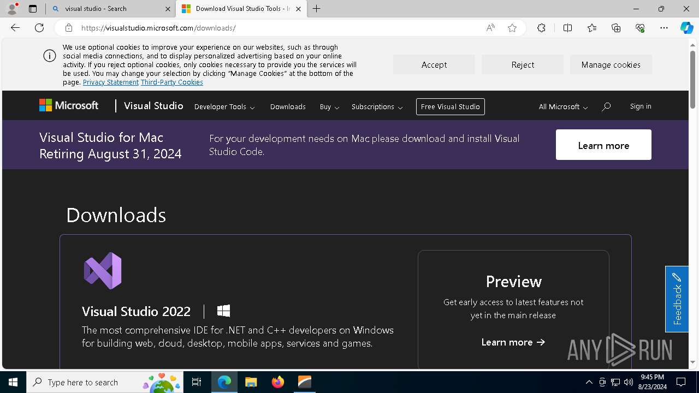The height and width of the screenshot is (393, 699).
Task: Click Sign in
Action: pyautogui.click(x=641, y=106)
